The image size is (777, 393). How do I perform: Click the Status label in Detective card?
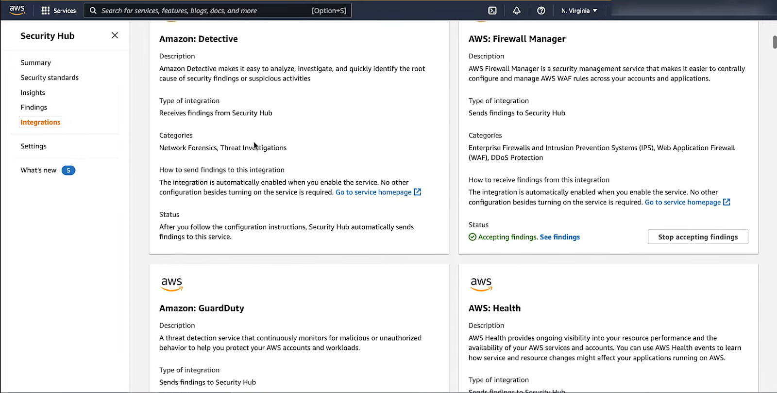tap(169, 214)
